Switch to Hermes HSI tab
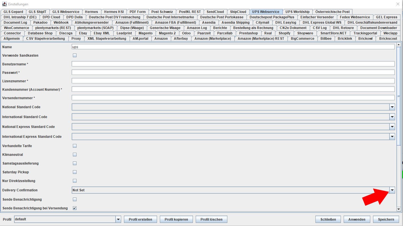 [114, 12]
